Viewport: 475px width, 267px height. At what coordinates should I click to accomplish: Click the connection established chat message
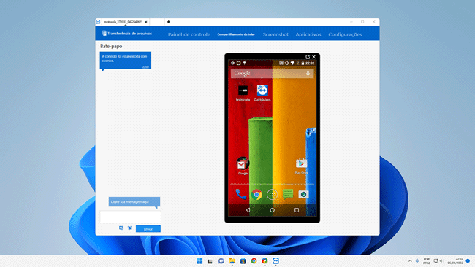point(126,61)
